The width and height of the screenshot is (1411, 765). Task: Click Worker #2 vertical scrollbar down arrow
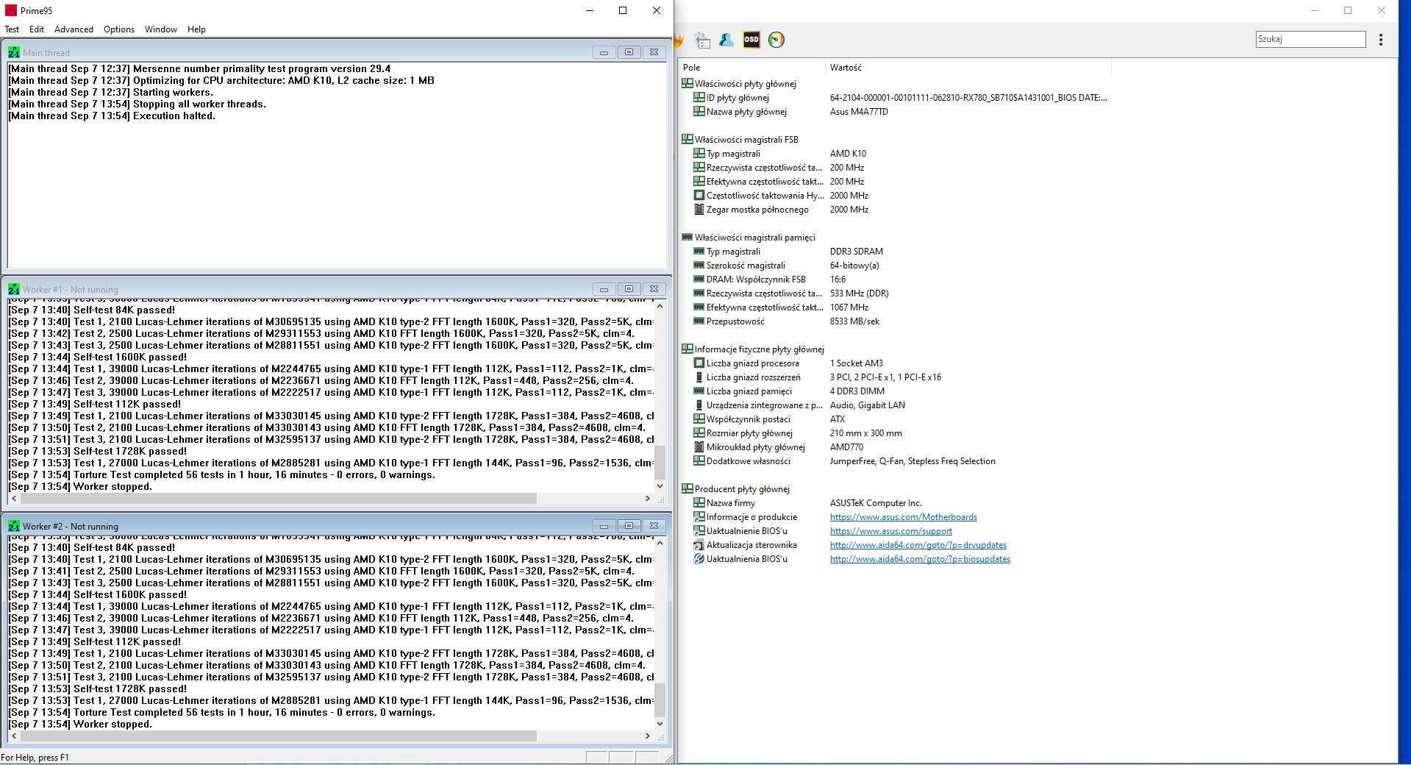click(660, 724)
